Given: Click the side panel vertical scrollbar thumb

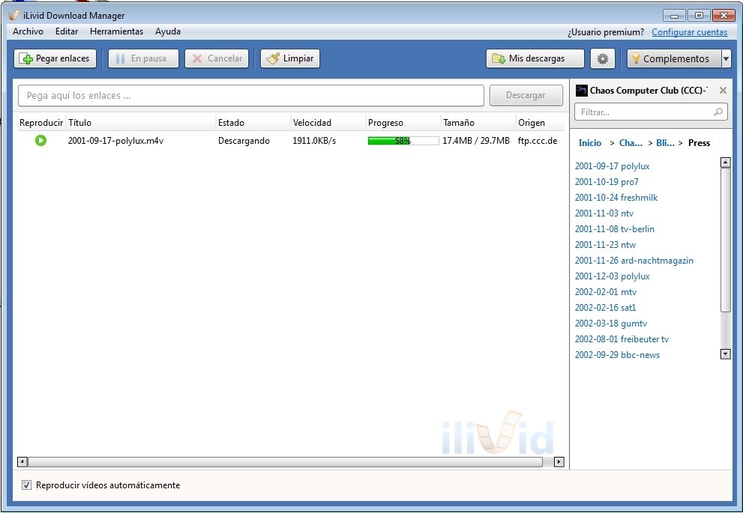Looking at the screenshot, I should coord(725,240).
